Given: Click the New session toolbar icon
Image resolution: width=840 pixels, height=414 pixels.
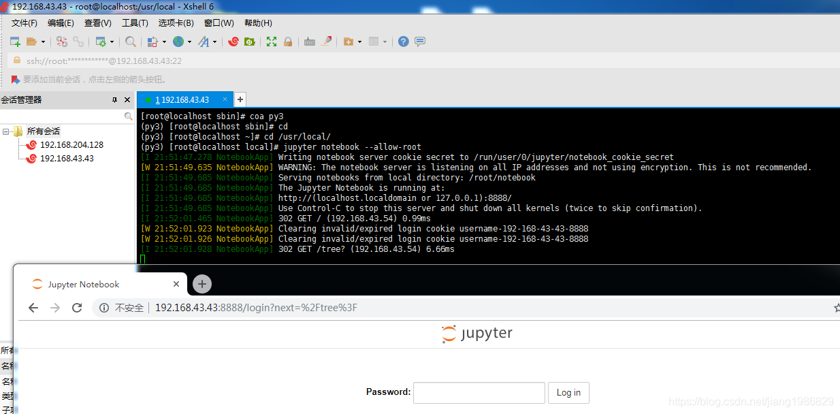Looking at the screenshot, I should [x=15, y=42].
